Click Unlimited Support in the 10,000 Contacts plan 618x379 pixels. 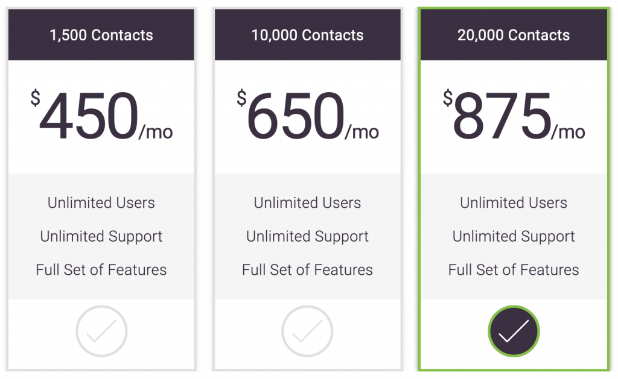pos(307,237)
